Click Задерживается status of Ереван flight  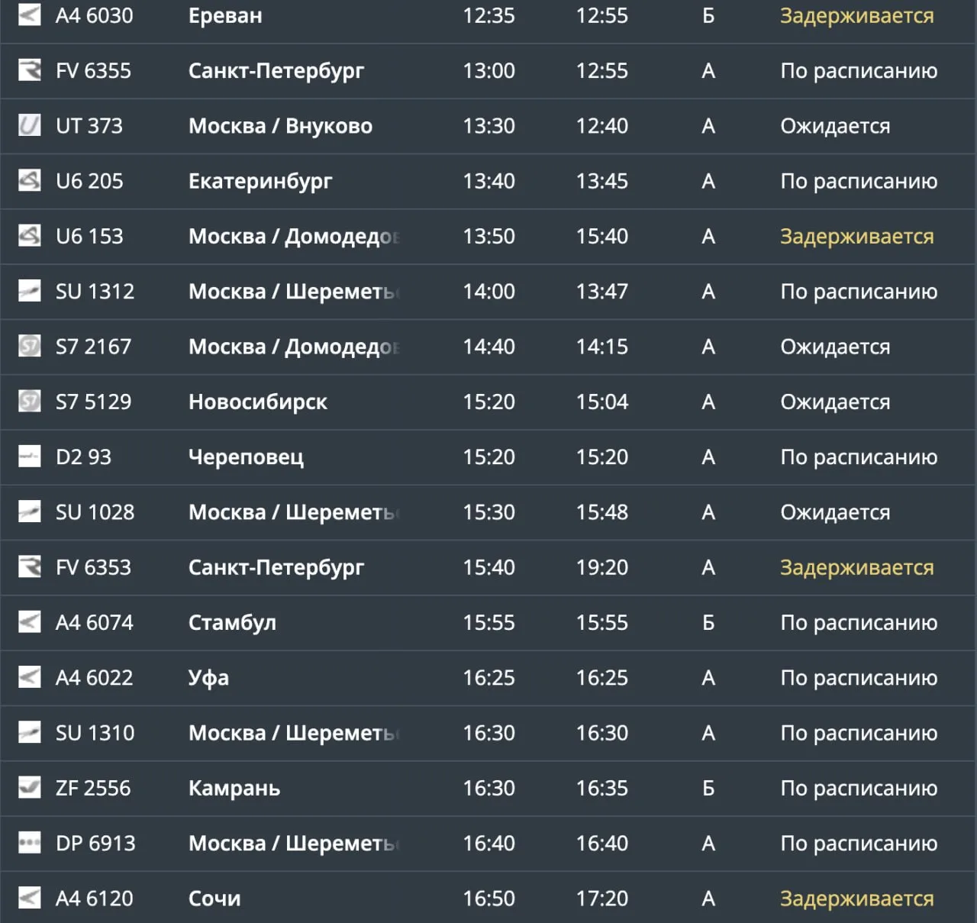(x=856, y=16)
